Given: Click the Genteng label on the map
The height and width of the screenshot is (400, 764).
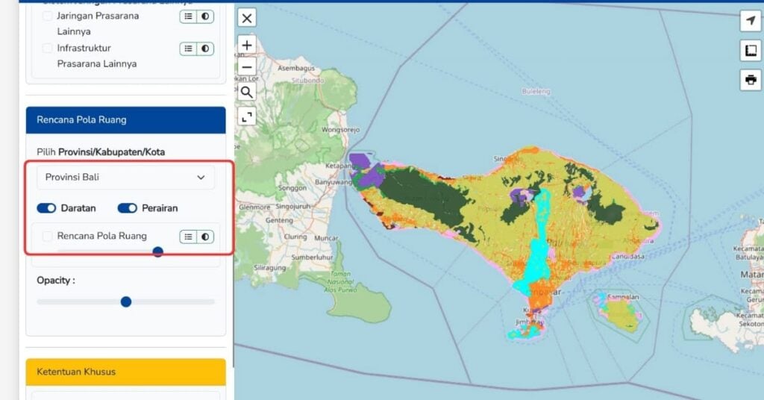Looking at the screenshot, I should click(x=279, y=220).
